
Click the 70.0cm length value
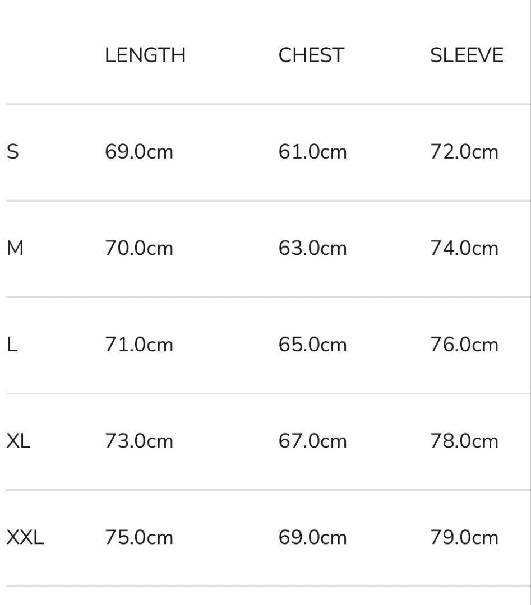pyautogui.click(x=139, y=248)
